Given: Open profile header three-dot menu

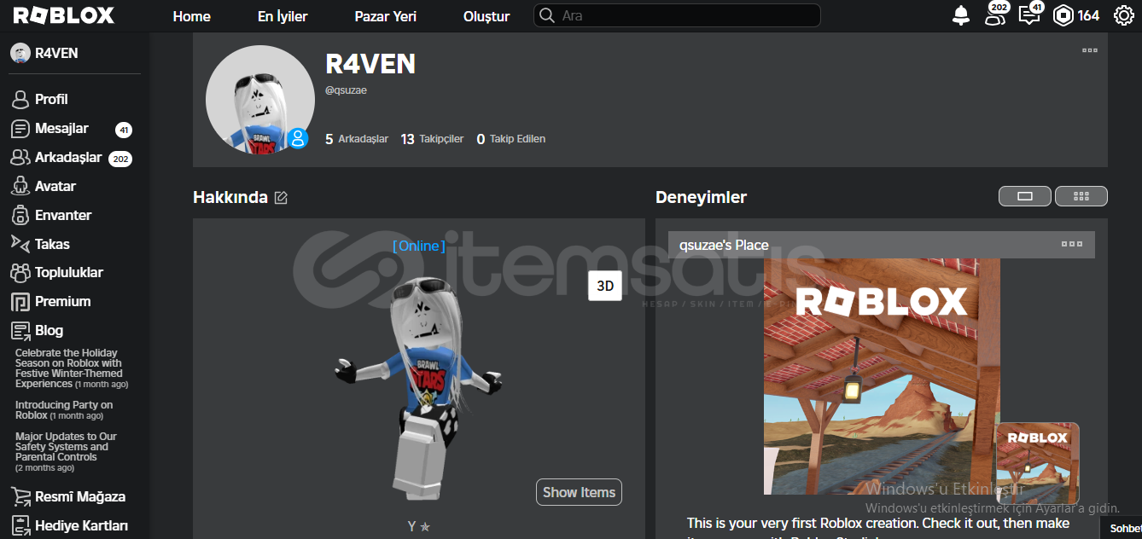Looking at the screenshot, I should [1090, 50].
